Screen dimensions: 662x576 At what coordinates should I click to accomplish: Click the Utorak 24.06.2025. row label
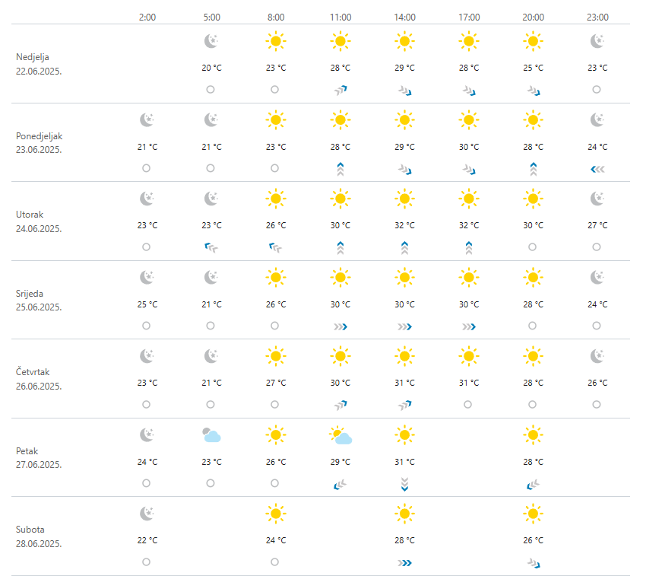pos(39,221)
